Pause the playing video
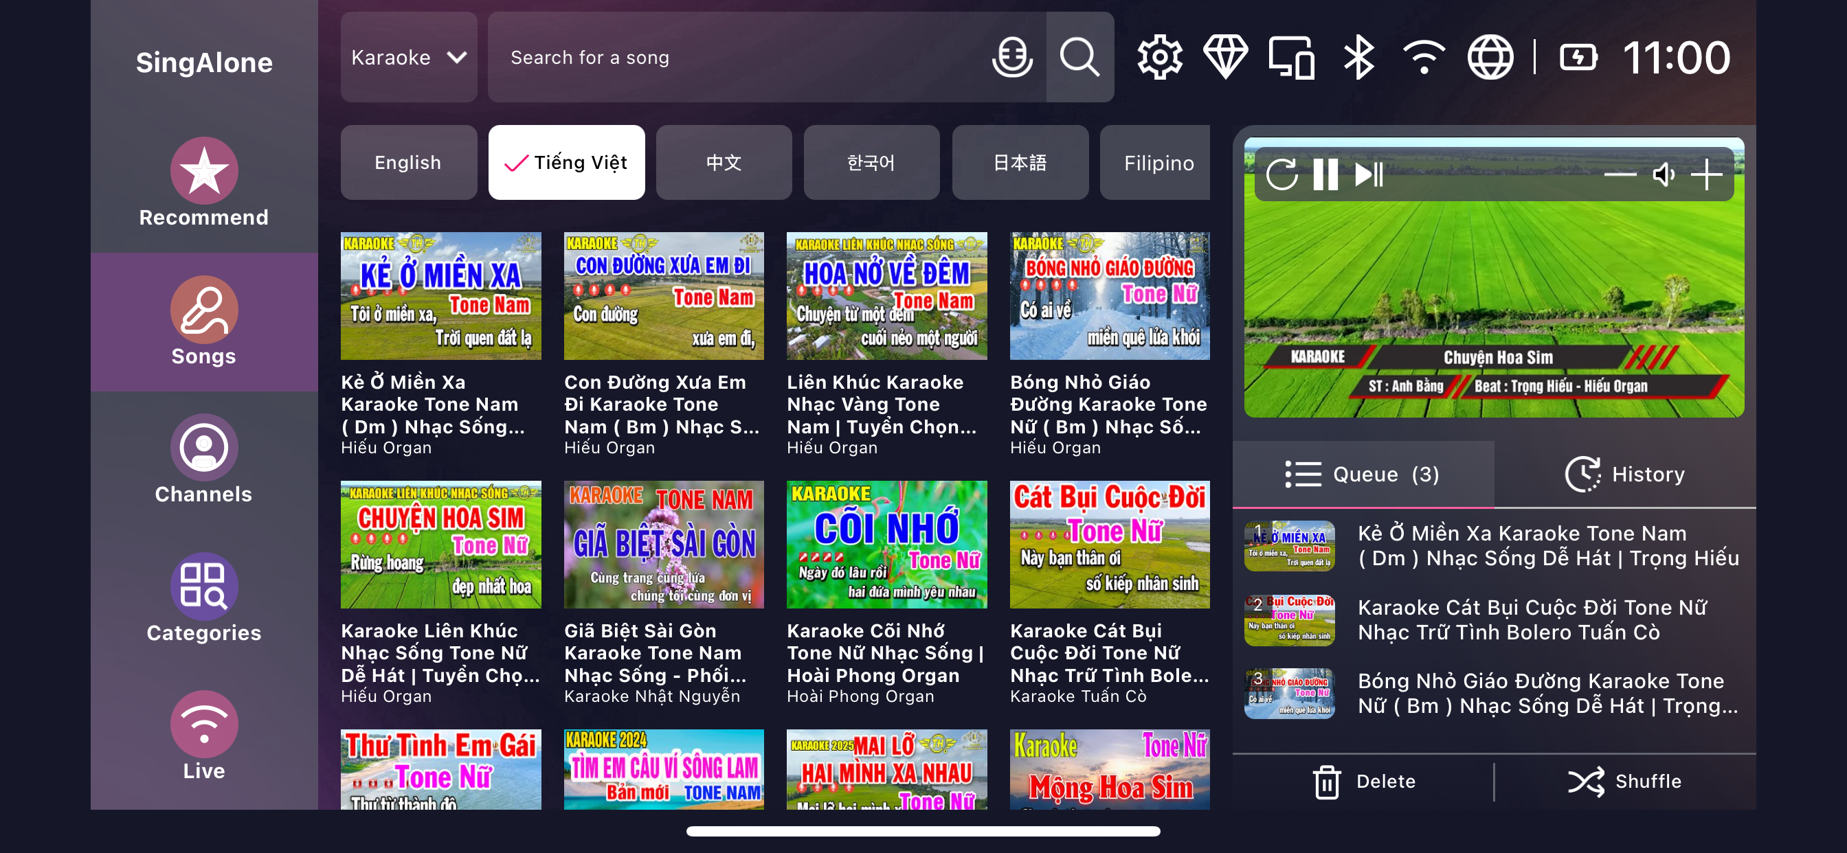Viewport: 1847px width, 853px height. 1325,174
